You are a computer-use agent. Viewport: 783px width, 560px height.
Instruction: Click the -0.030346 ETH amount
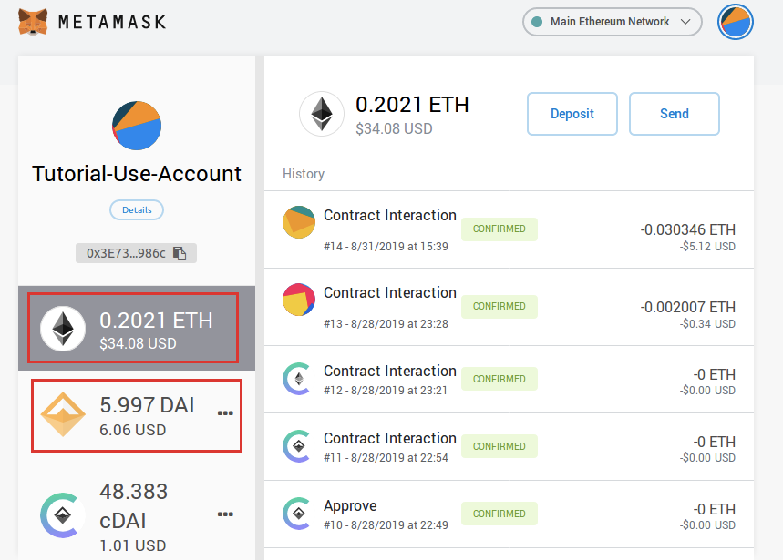pos(687,229)
